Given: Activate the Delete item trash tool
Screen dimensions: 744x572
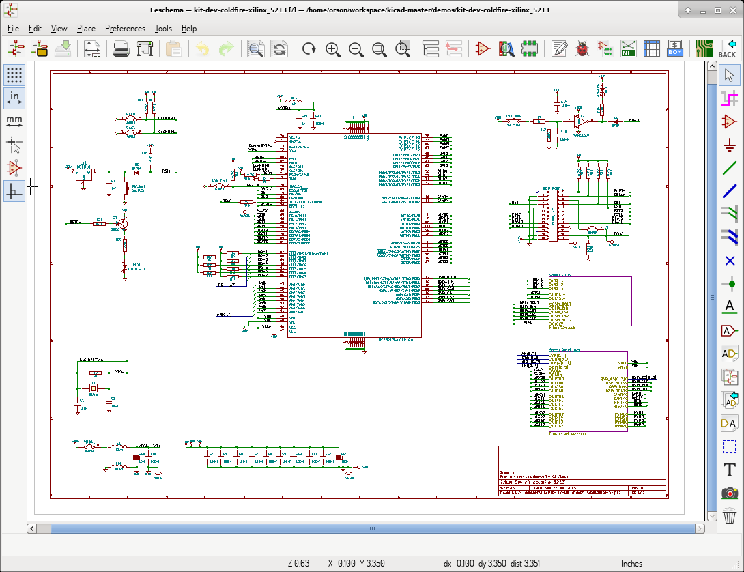Looking at the screenshot, I should (x=730, y=516).
